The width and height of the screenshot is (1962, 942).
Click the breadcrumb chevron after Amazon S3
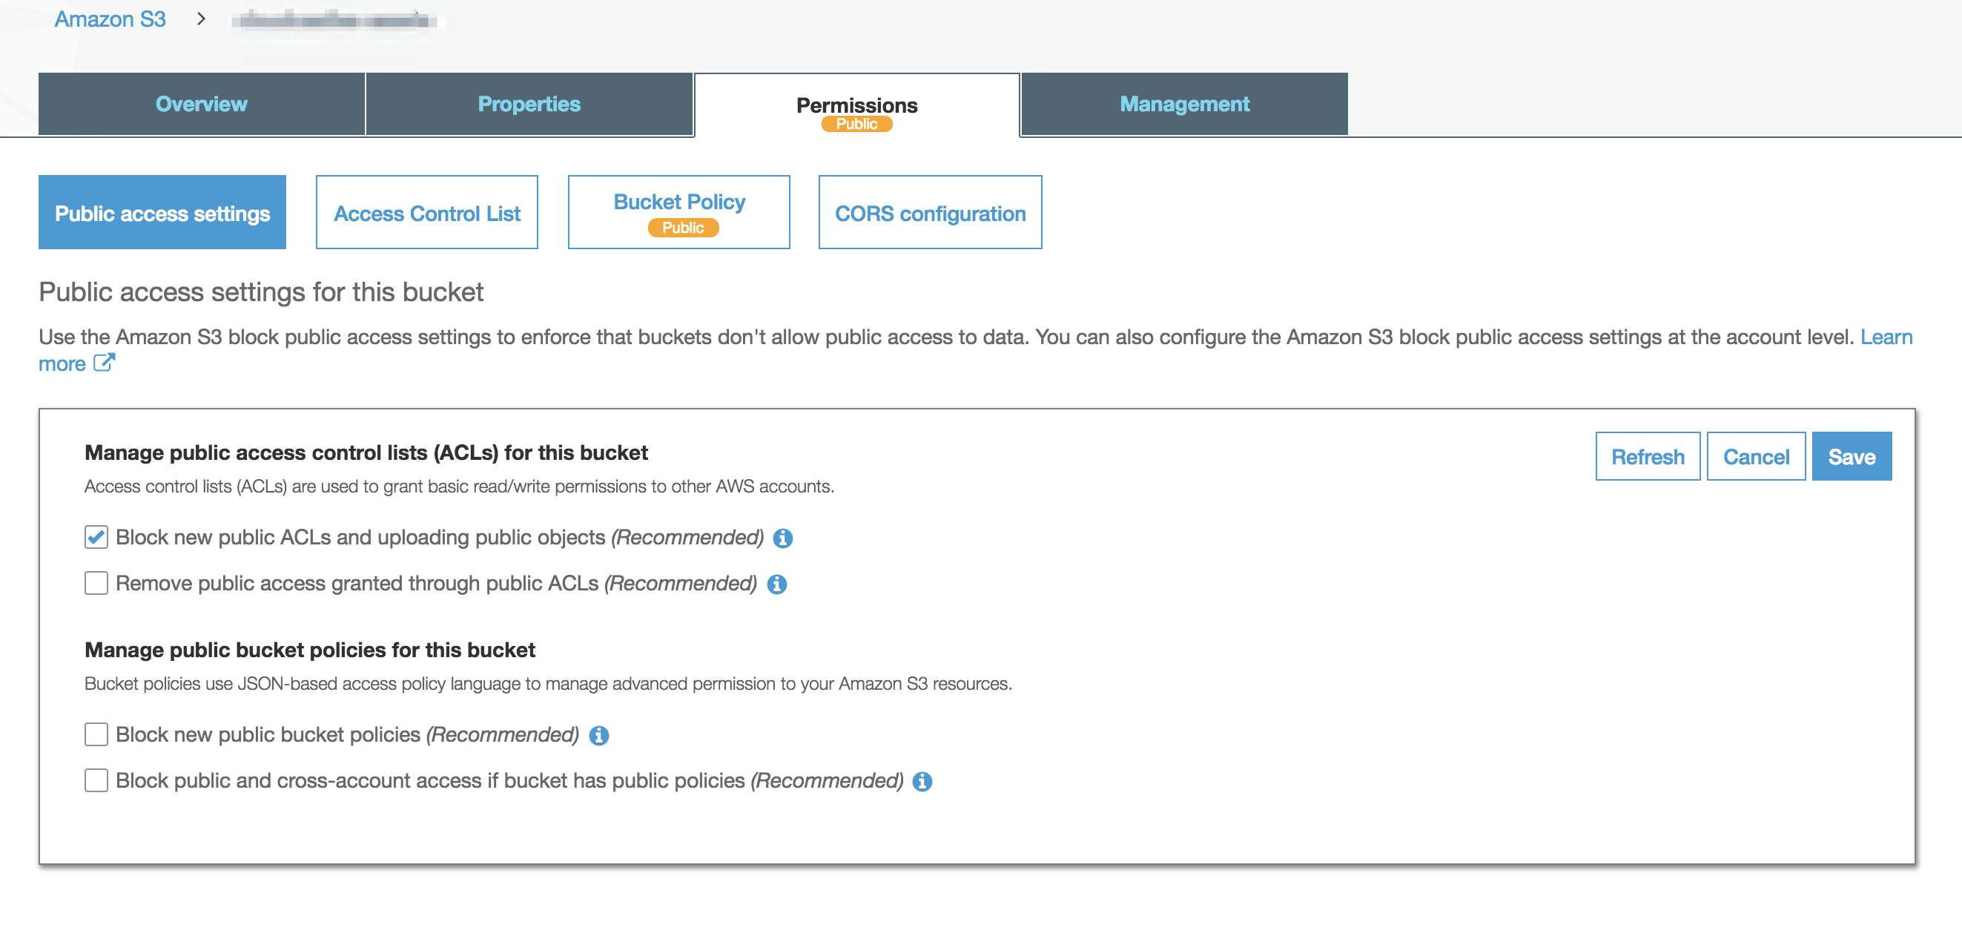click(x=200, y=19)
